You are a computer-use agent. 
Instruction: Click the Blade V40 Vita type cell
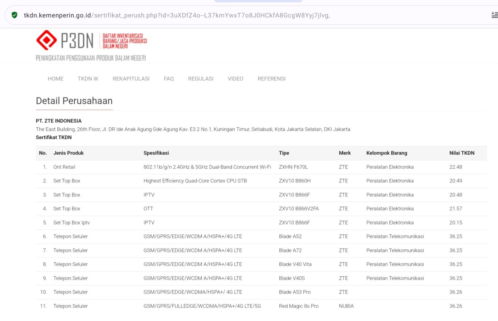(295, 264)
